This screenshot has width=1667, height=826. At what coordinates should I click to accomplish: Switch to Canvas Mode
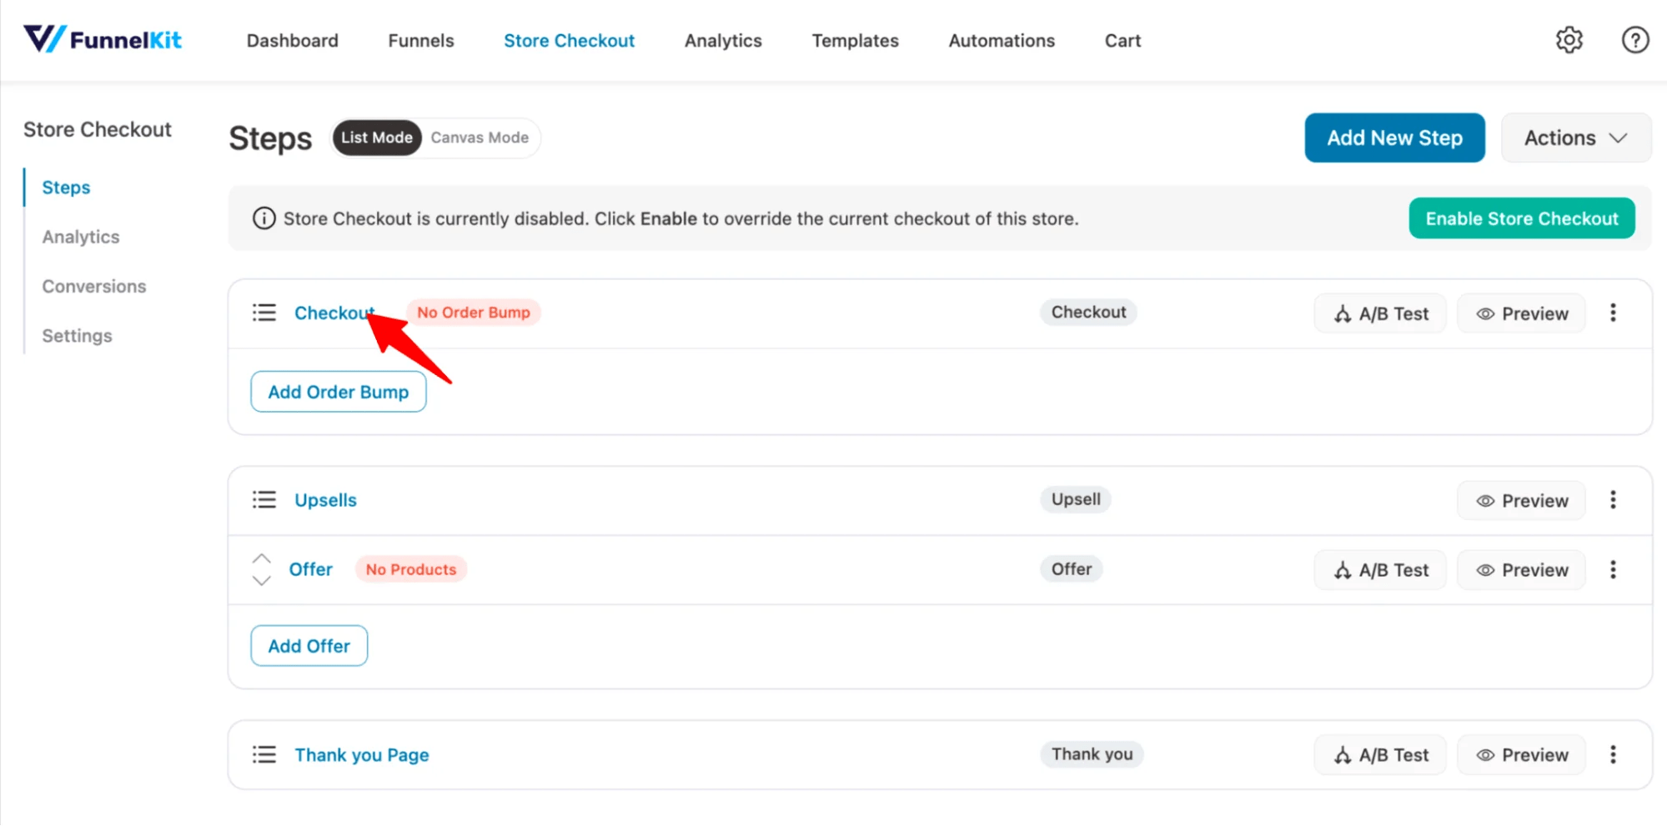pyautogui.click(x=479, y=138)
